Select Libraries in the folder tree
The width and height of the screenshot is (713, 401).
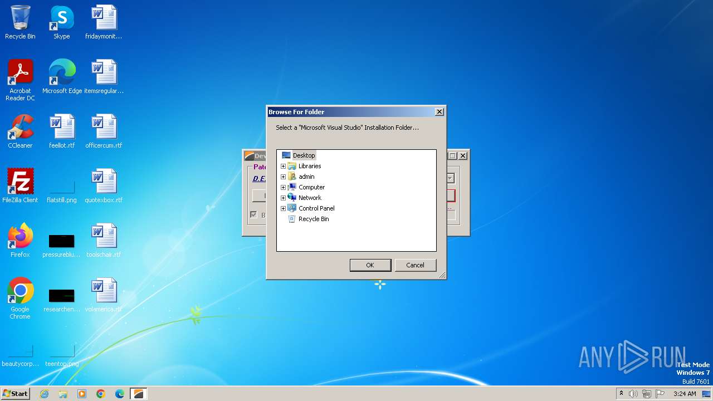pyautogui.click(x=310, y=166)
